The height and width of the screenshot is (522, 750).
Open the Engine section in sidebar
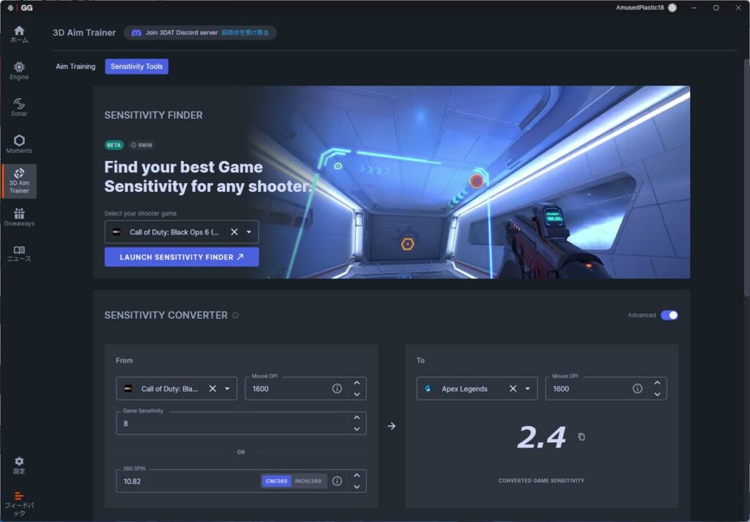[19, 70]
